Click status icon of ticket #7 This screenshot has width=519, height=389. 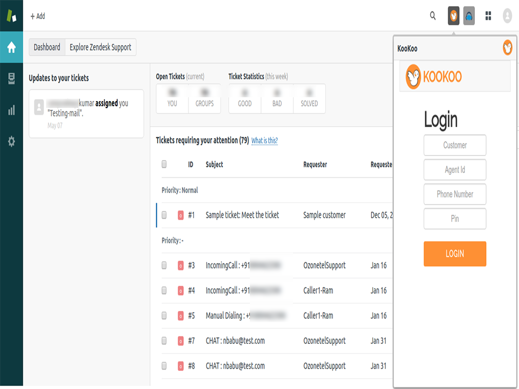[180, 341]
